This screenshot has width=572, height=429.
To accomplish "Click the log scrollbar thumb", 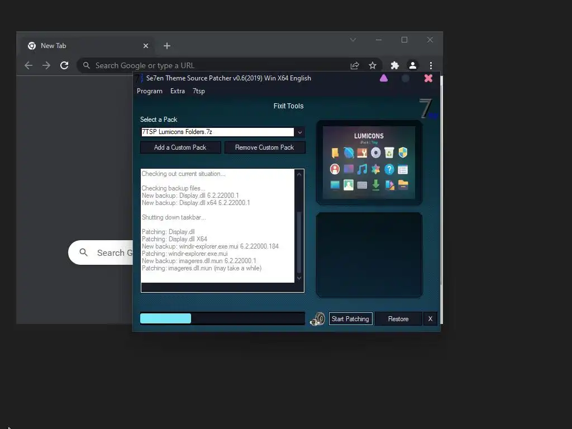I will (x=299, y=242).
